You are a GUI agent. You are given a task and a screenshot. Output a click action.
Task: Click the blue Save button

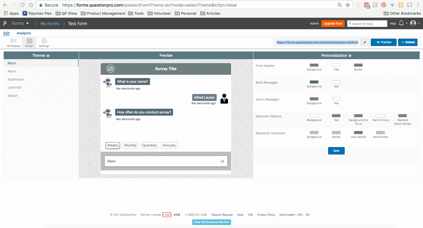[x=336, y=151]
